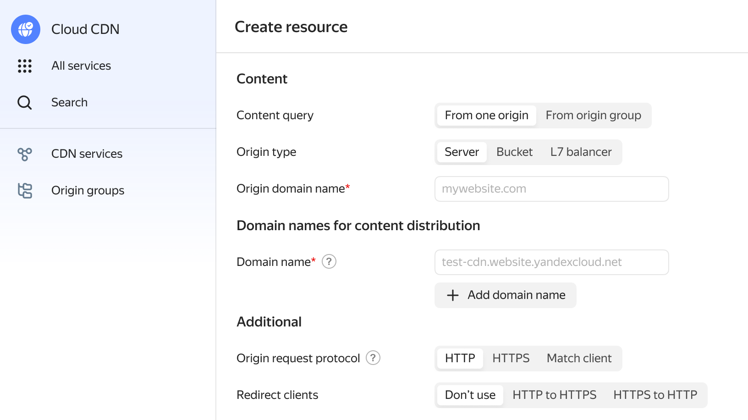
Task: Select Match client protocol option
Action: [x=578, y=358]
